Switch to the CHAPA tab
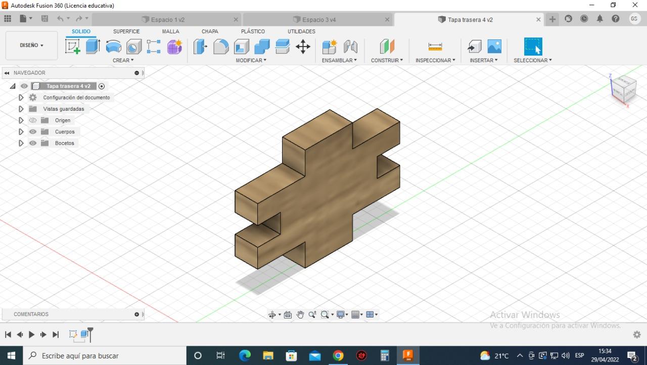 point(210,31)
